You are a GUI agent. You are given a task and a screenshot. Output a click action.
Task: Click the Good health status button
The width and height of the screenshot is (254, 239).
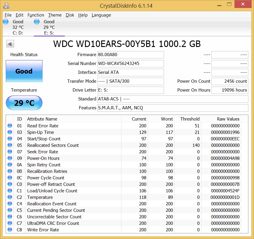click(24, 71)
